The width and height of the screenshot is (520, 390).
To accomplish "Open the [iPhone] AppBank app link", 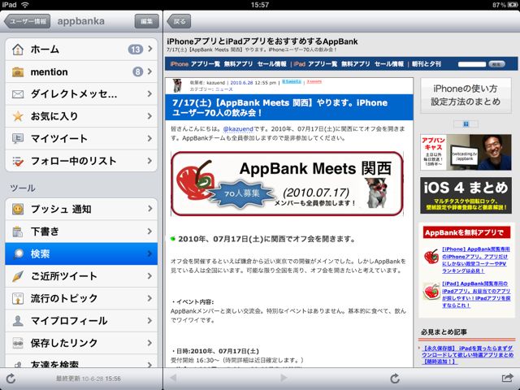I will (x=475, y=260).
